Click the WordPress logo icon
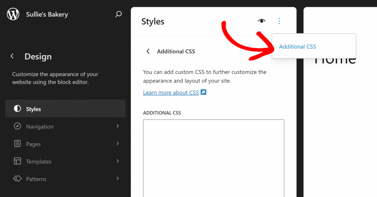The image size is (377, 197). pyautogui.click(x=13, y=14)
